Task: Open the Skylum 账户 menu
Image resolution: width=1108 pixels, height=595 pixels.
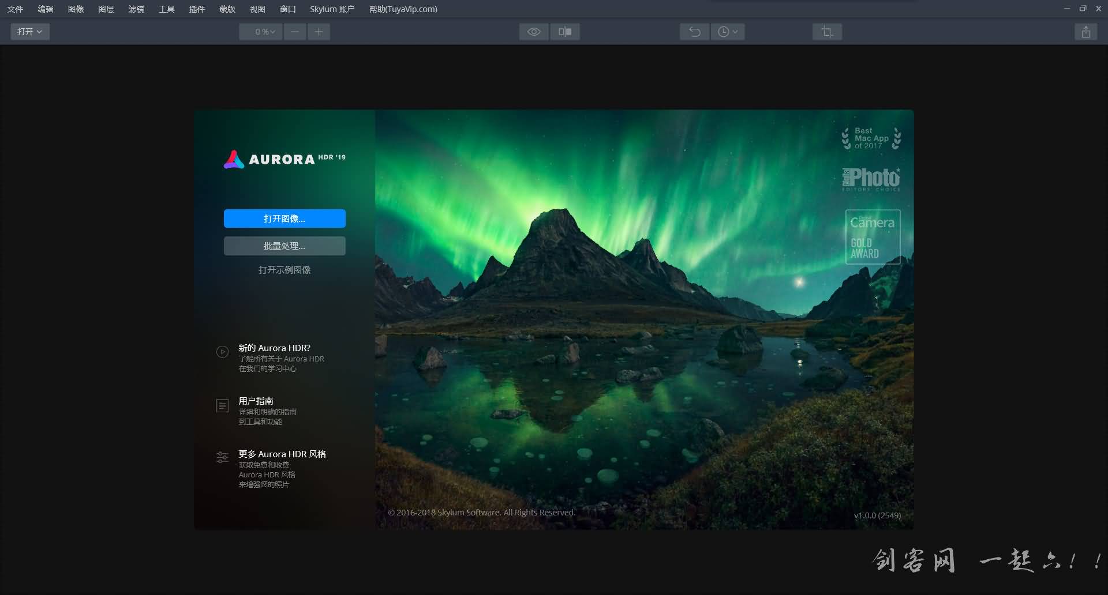Action: (332, 9)
